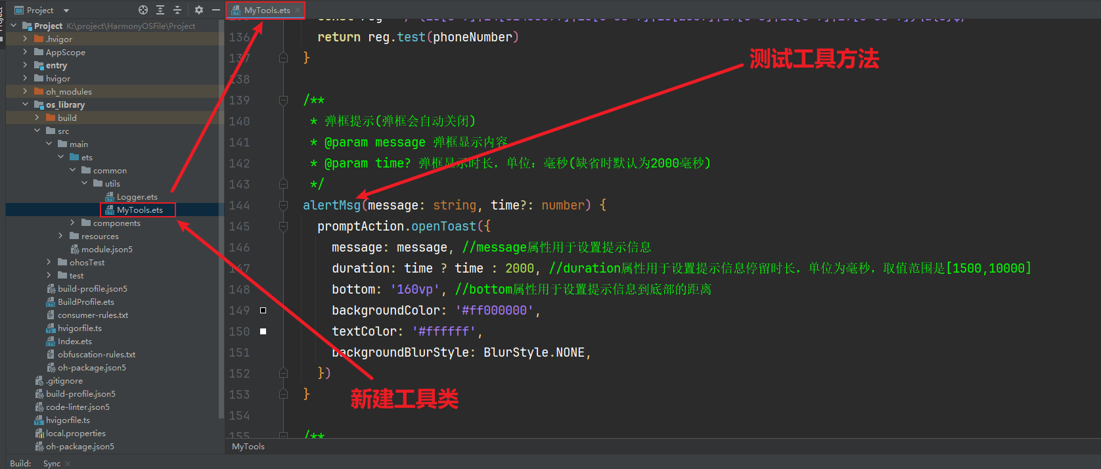Expand the test folder
Image resolution: width=1101 pixels, height=469 pixels.
point(49,275)
